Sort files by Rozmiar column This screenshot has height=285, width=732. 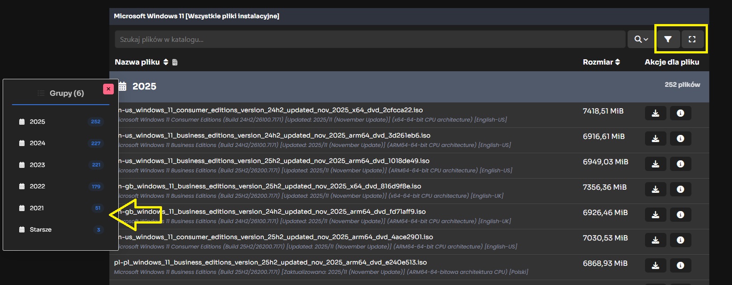point(601,62)
